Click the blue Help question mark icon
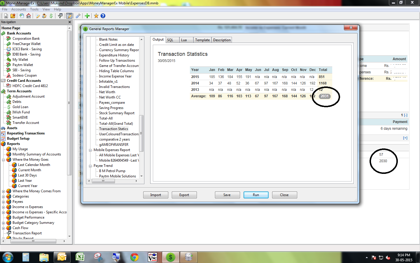This screenshot has width=420, height=263. pos(103,16)
